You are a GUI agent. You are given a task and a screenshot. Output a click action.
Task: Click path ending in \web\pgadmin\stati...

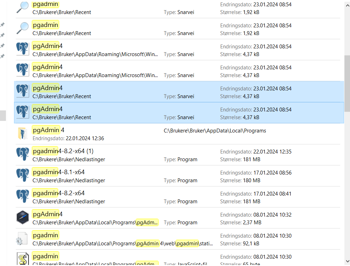tap(122, 244)
